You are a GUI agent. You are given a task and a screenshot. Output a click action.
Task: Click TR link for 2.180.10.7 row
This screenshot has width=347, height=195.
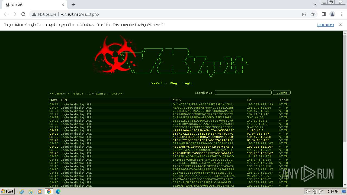click(x=286, y=130)
